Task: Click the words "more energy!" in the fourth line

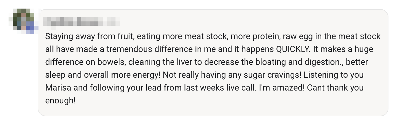Action: (x=135, y=75)
